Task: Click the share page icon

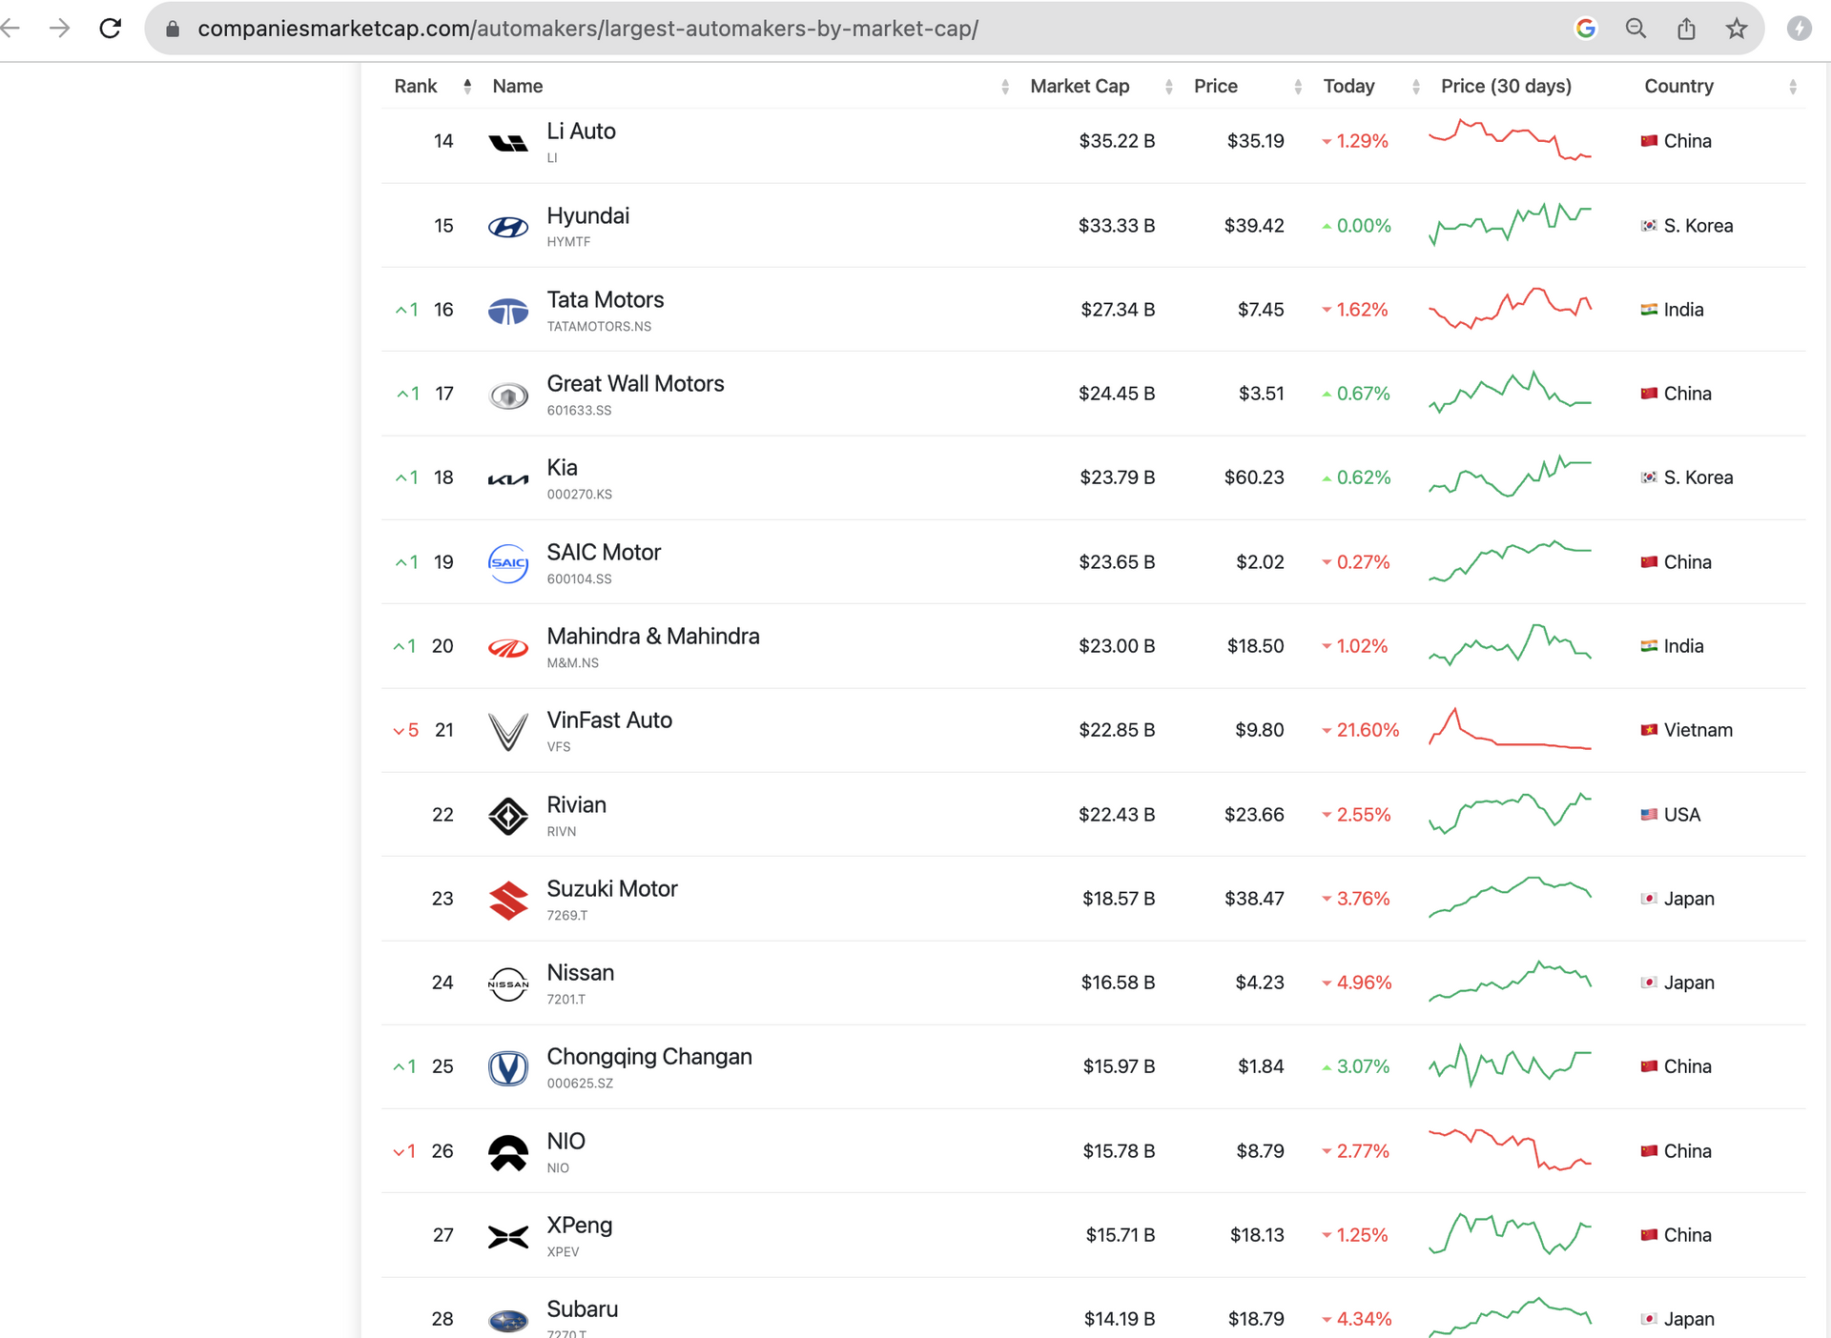Action: pyautogui.click(x=1686, y=29)
